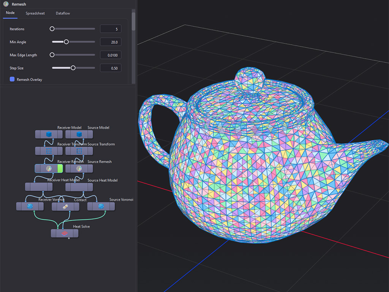Viewport: 389px width, 292px height.
Task: Click the Remesh icon in panel title
Action: [6, 4]
